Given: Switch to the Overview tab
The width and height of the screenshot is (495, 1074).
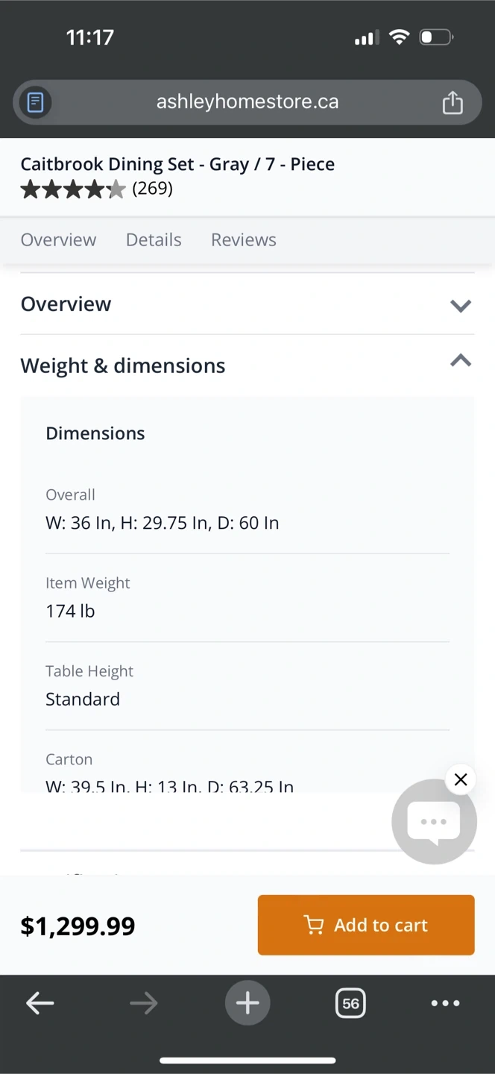Looking at the screenshot, I should tap(58, 239).
